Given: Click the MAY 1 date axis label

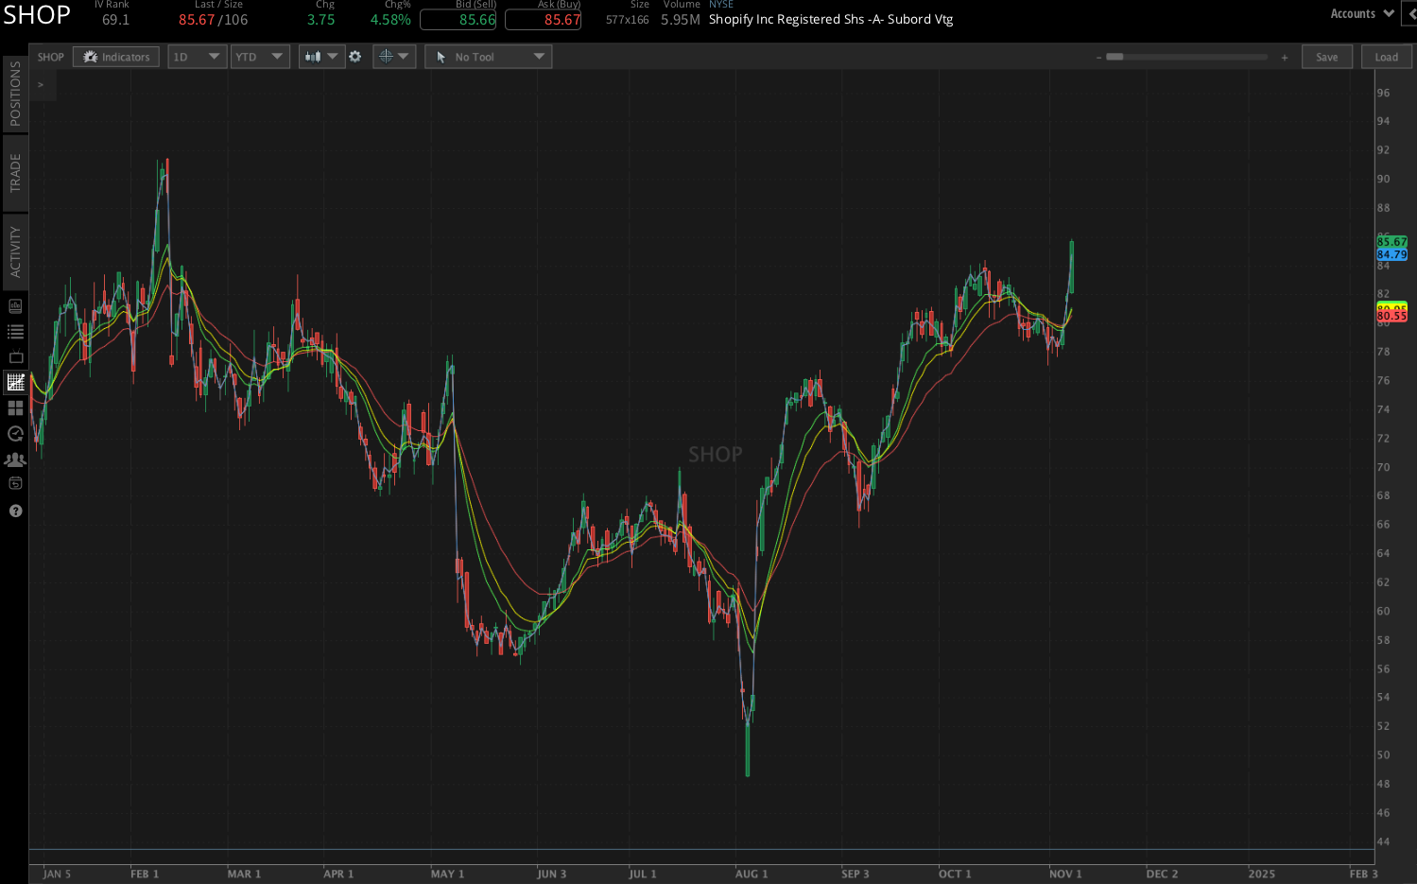Looking at the screenshot, I should coord(447,874).
